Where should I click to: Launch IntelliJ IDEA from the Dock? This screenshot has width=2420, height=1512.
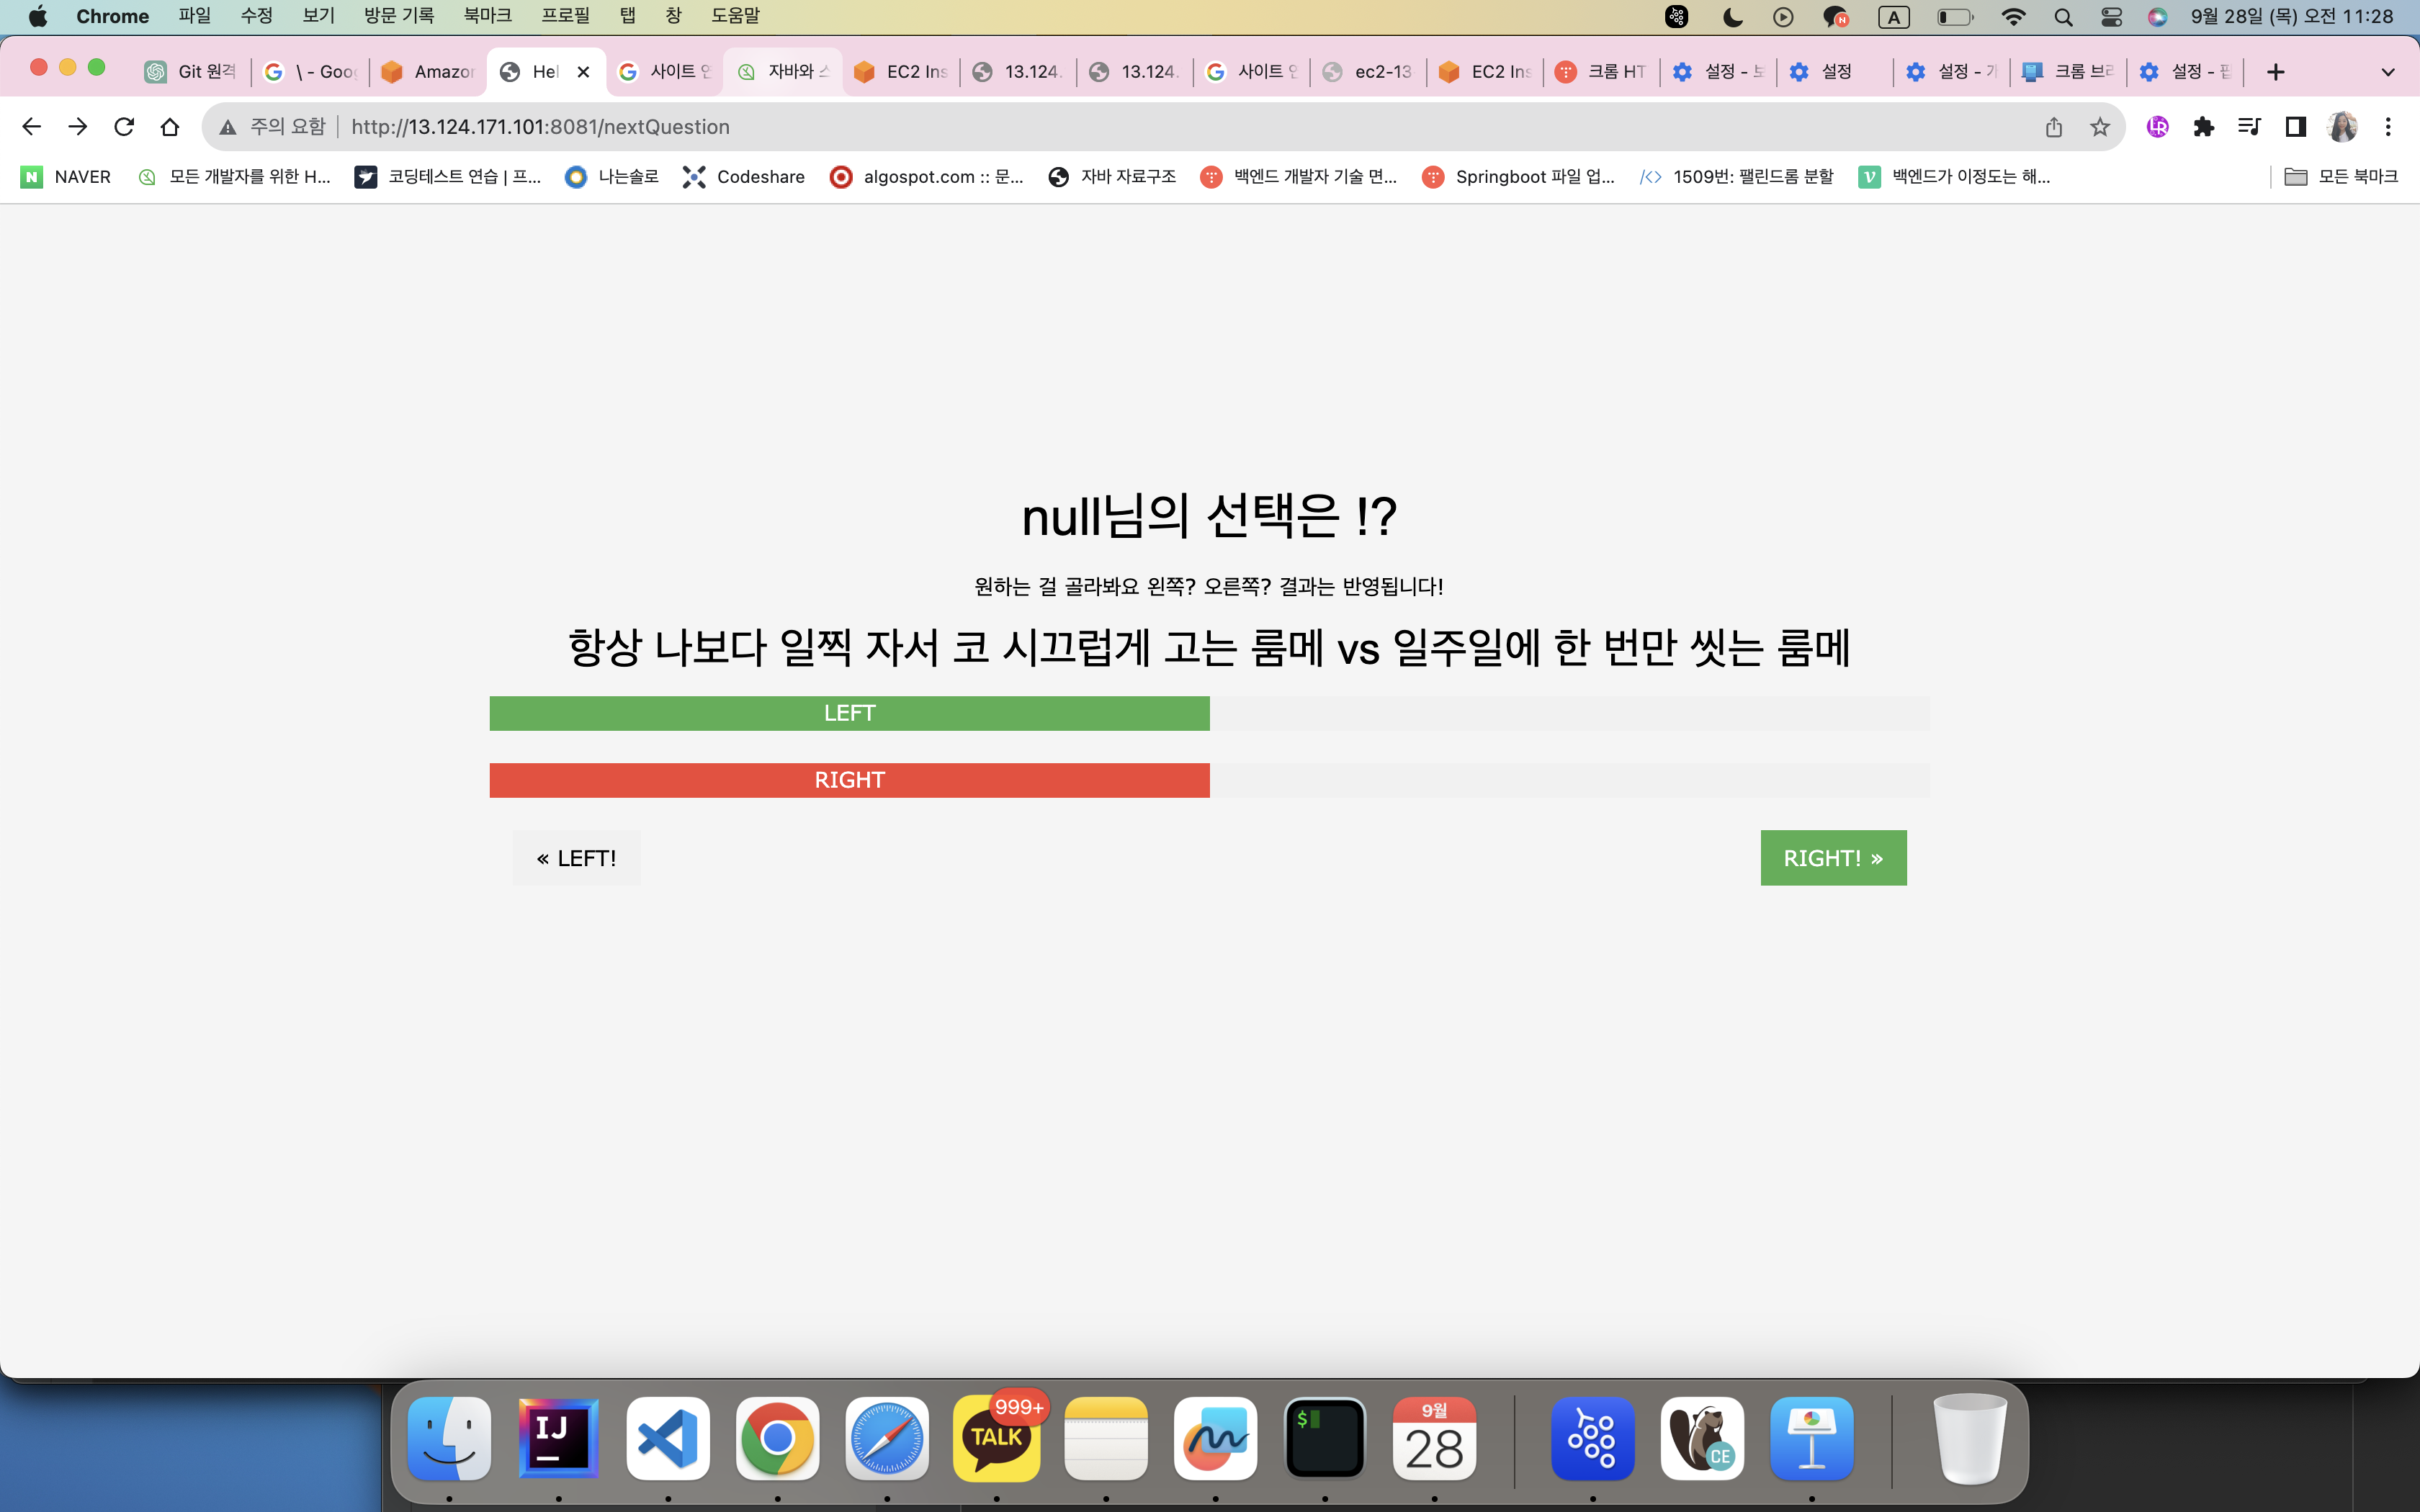click(x=558, y=1438)
